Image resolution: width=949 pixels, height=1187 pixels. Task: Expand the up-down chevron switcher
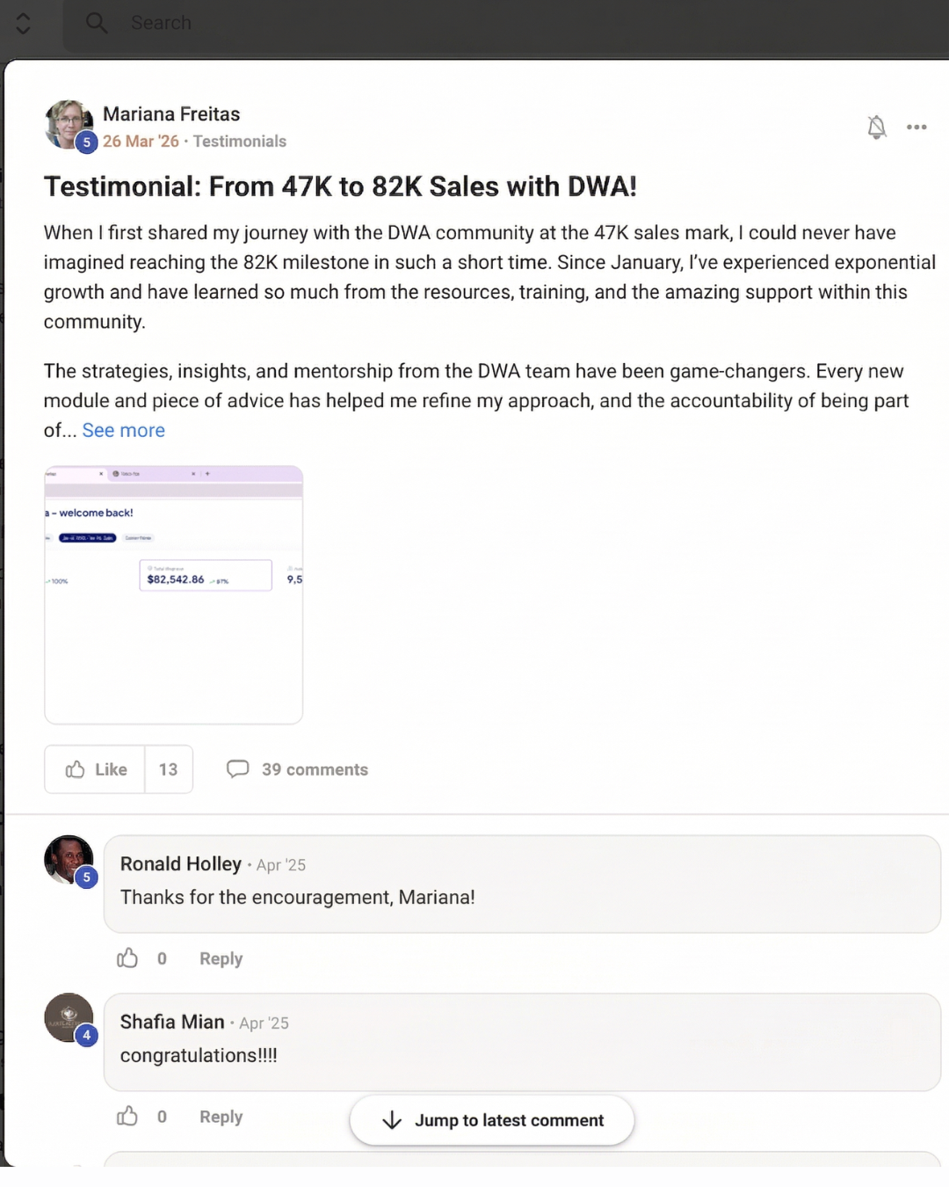(24, 23)
